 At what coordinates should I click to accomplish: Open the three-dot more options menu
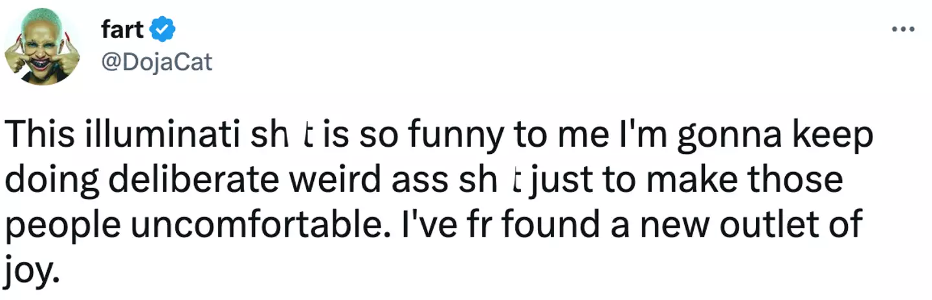(x=903, y=29)
